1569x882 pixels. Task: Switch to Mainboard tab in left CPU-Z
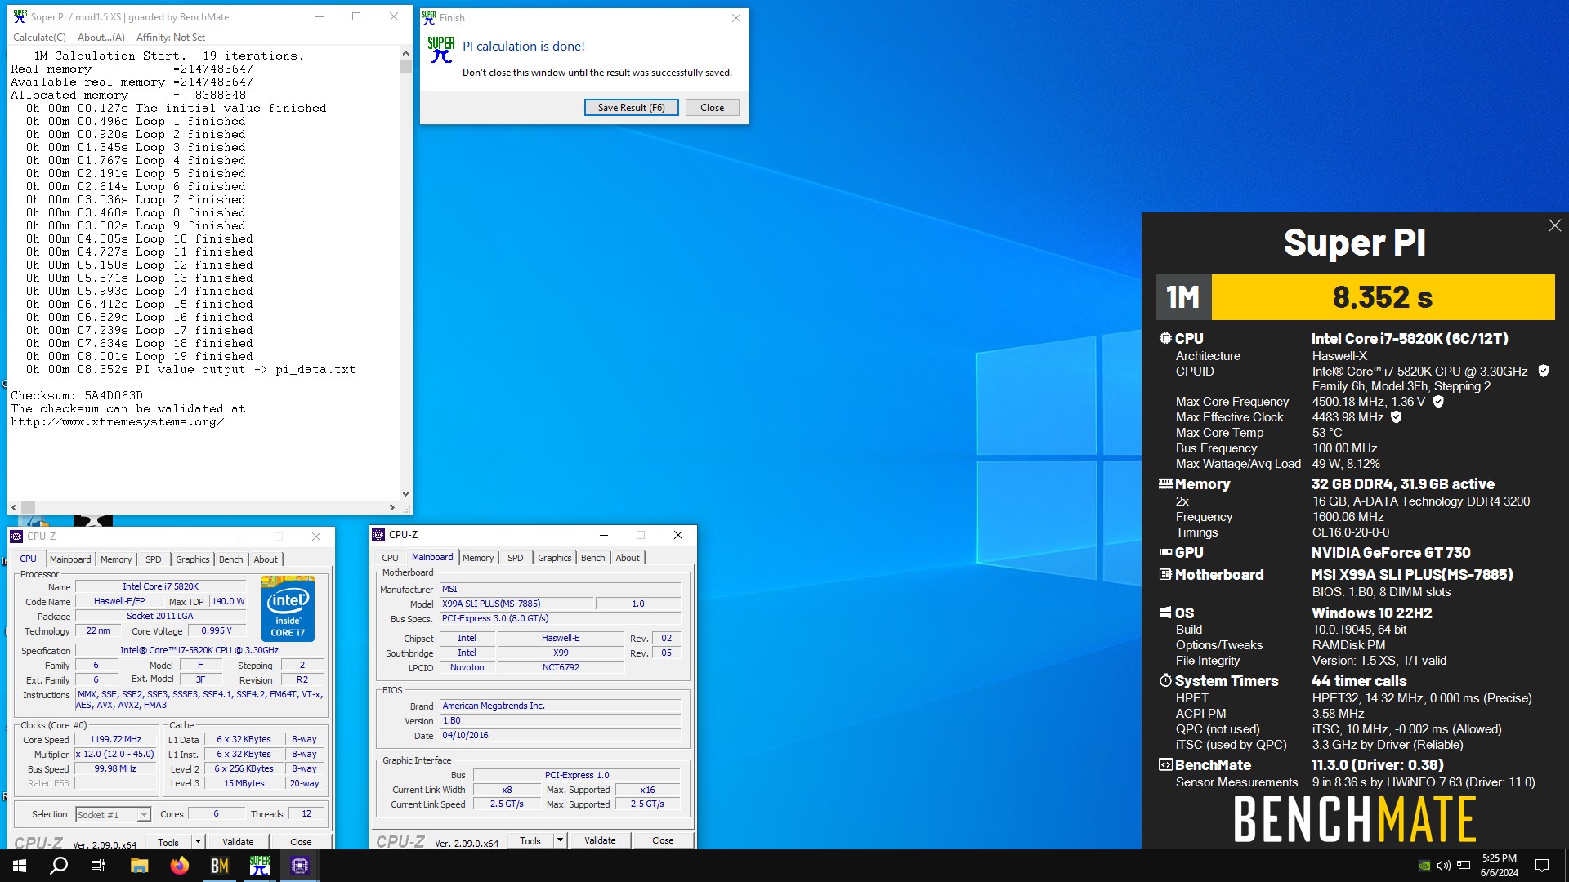[70, 559]
